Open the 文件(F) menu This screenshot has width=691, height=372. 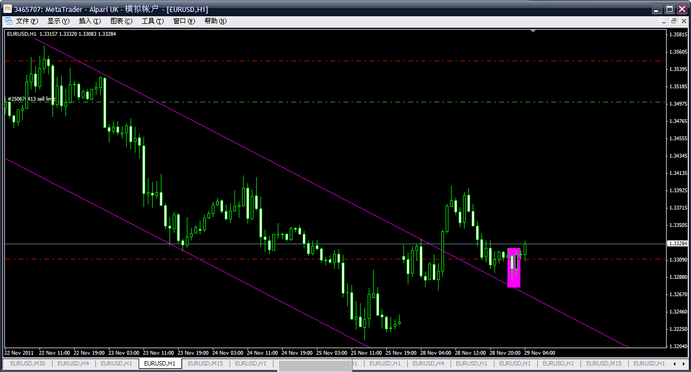pos(27,21)
